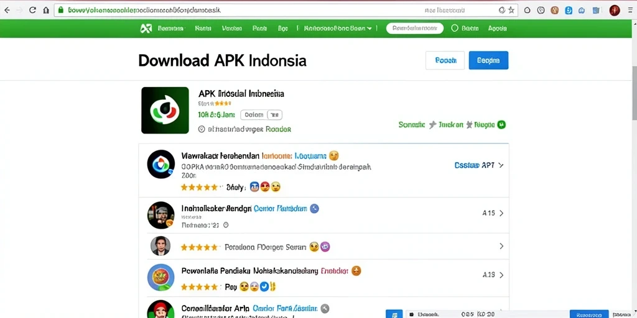This screenshot has height=318, width=637.
Task: Click the gray badge icon on Ceneoillderator row
Action: tap(325, 308)
